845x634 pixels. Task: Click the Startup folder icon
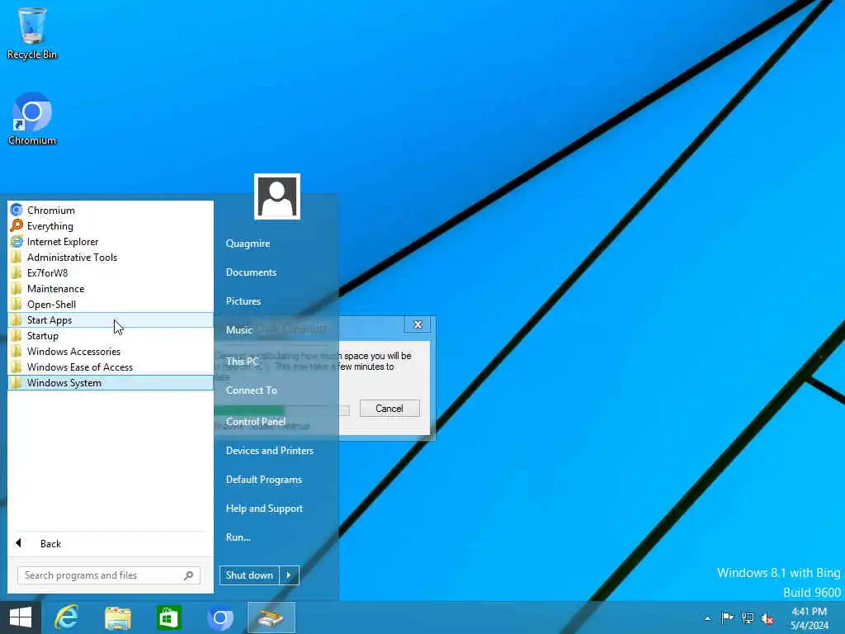click(x=17, y=335)
